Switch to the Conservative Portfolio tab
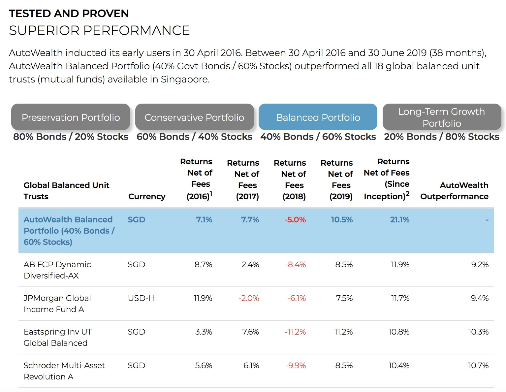 194,117
